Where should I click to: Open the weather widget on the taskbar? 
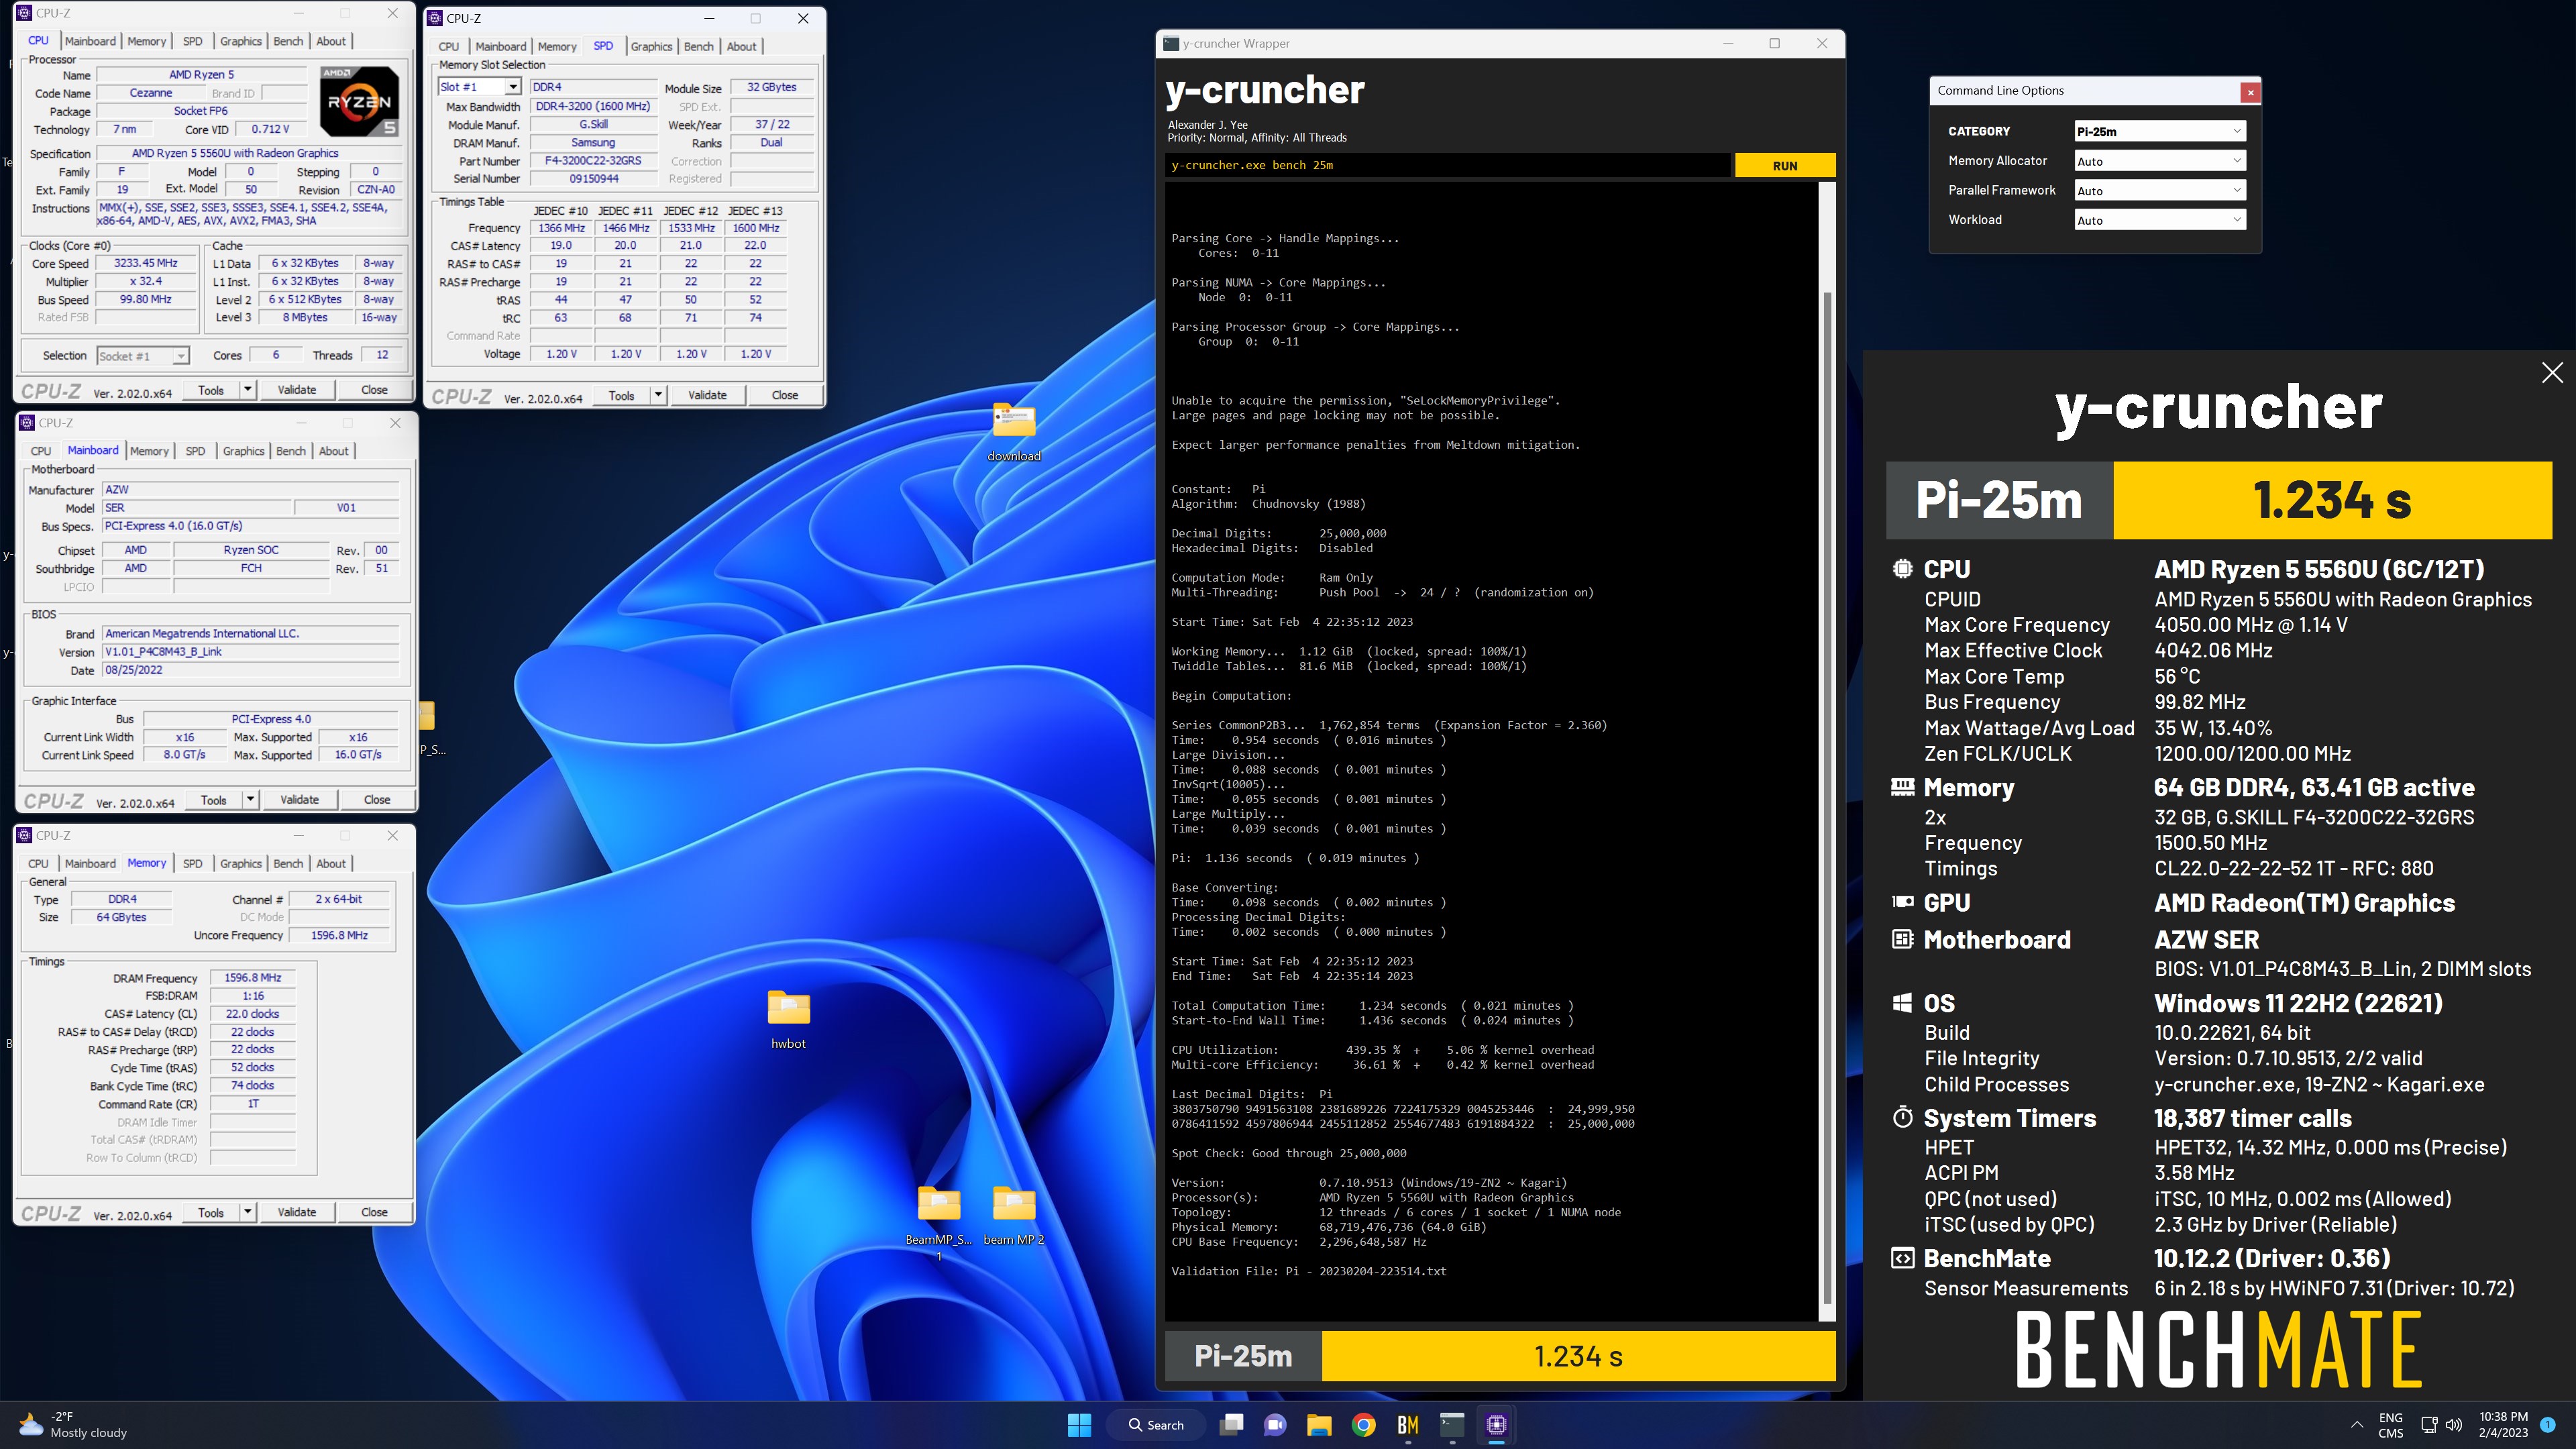pyautogui.click(x=75, y=1424)
